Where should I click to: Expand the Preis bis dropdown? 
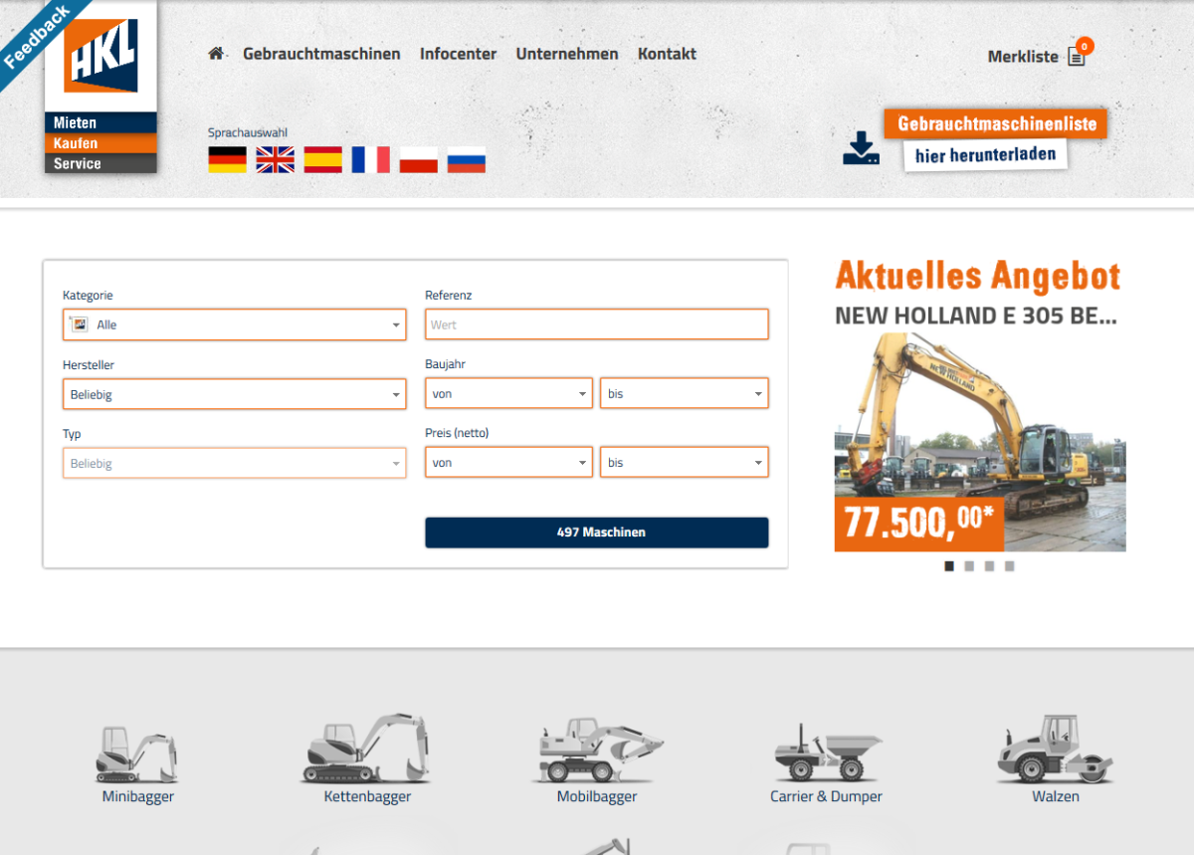click(x=685, y=462)
